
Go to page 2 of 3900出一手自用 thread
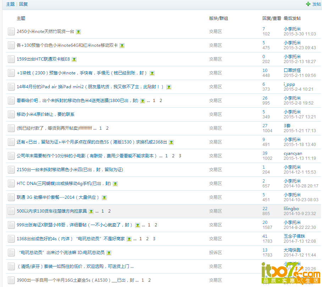150,280
